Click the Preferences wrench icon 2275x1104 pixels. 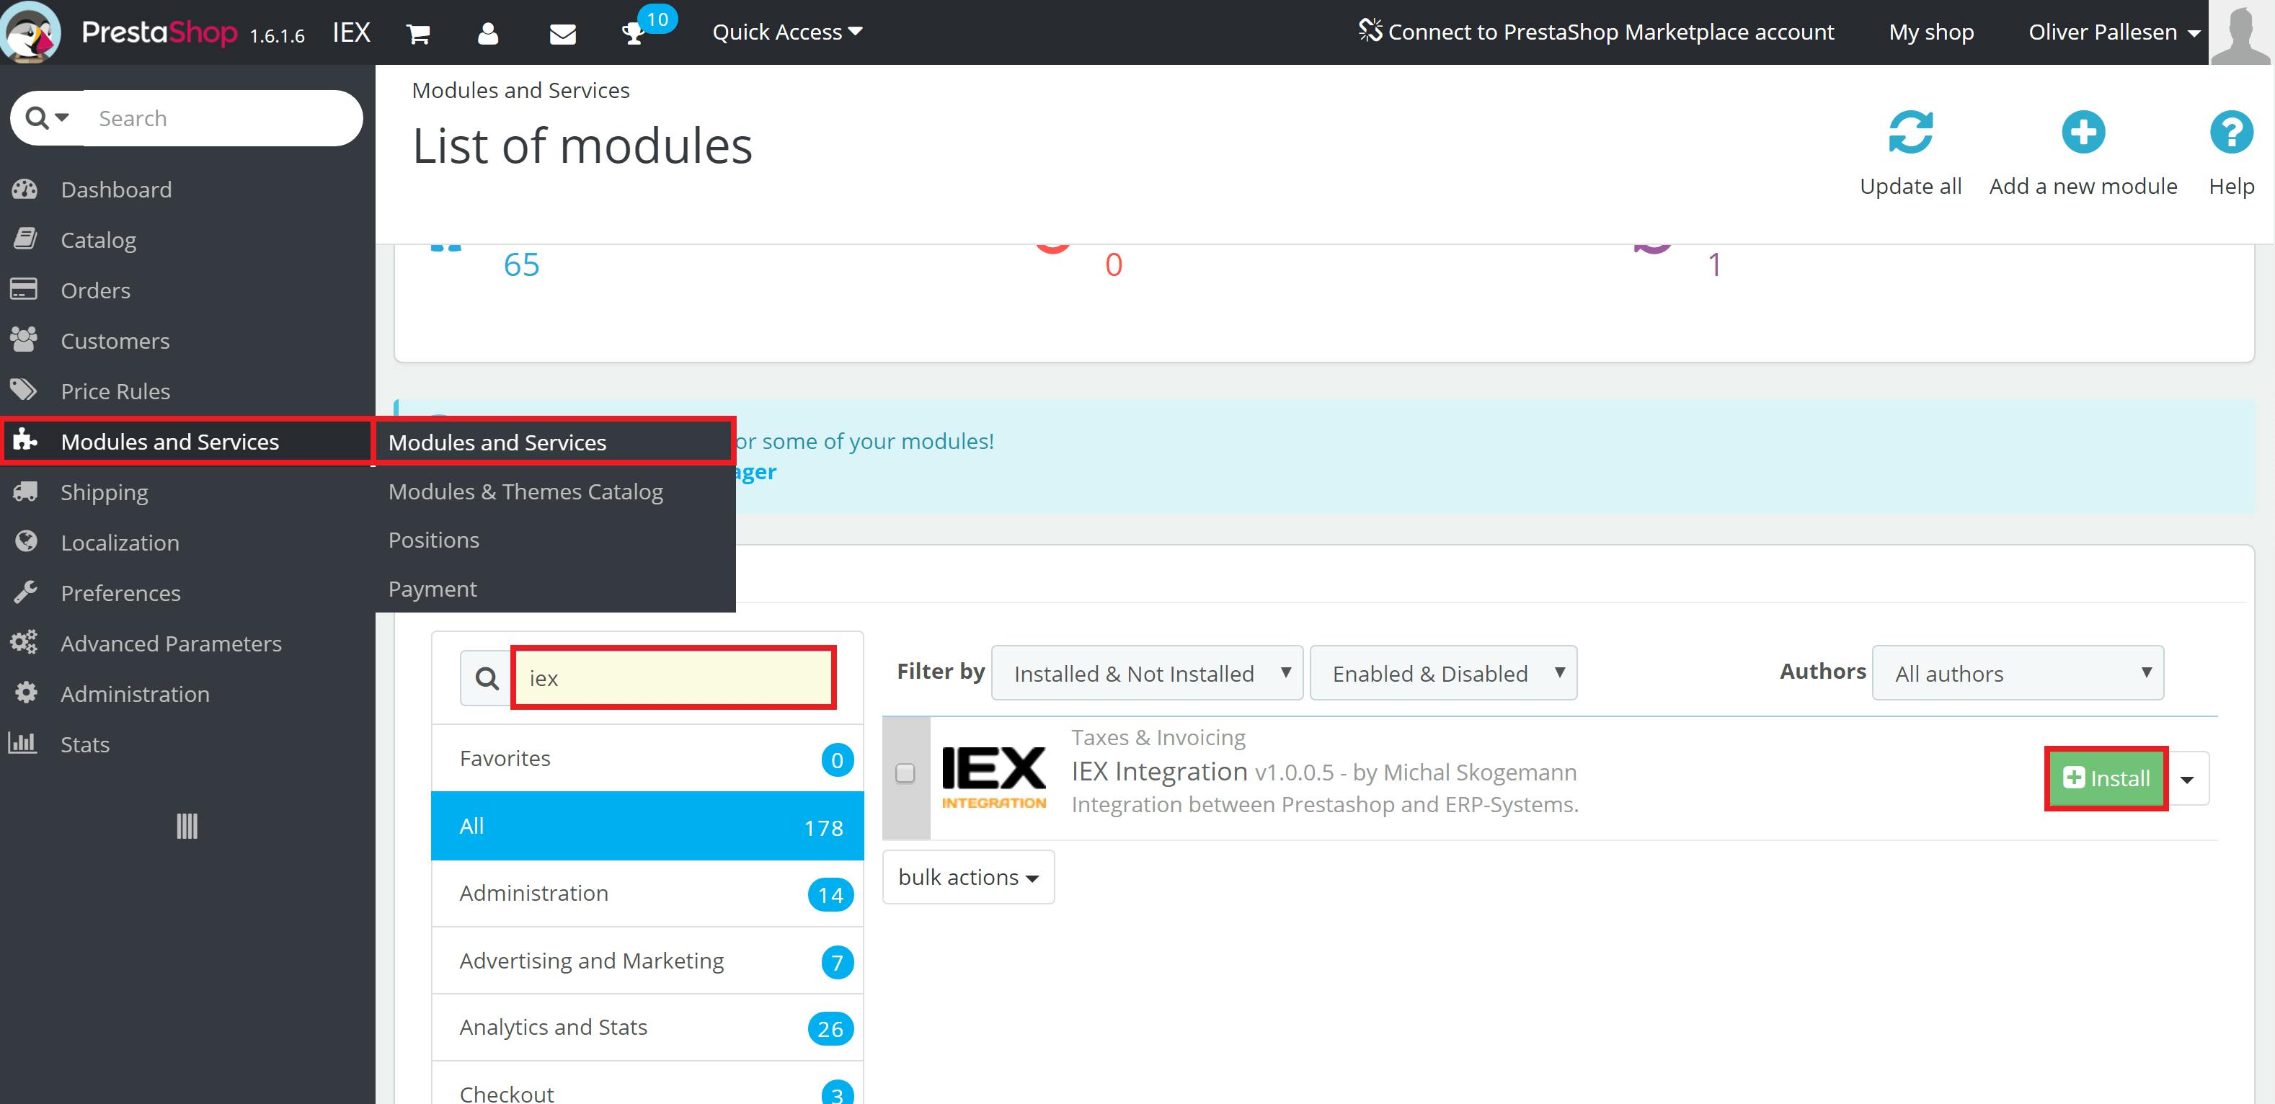[26, 592]
